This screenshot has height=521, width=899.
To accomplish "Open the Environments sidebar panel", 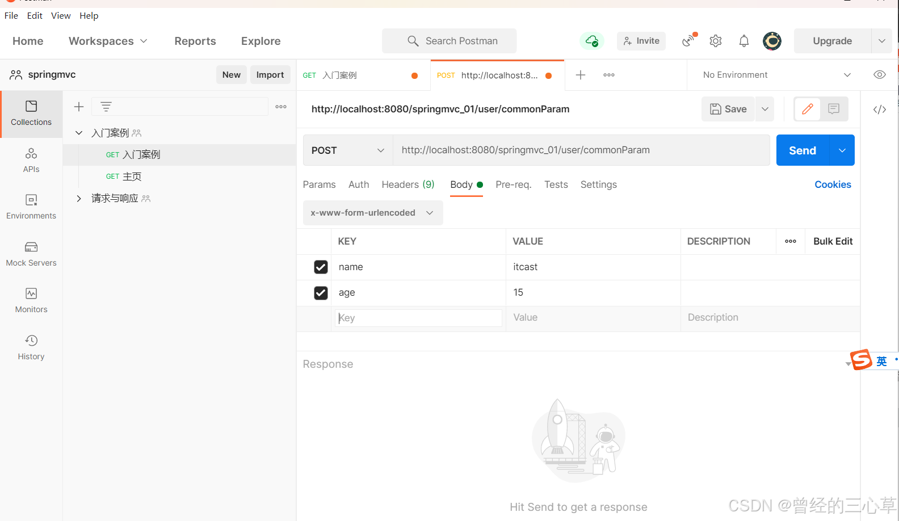I will click(31, 207).
